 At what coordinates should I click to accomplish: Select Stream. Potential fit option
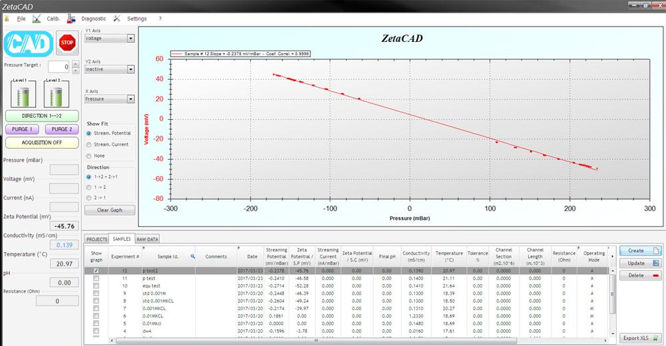(89, 133)
